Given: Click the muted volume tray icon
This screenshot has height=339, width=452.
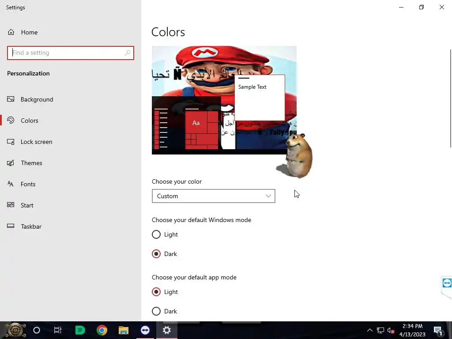Looking at the screenshot, I should pos(391,330).
